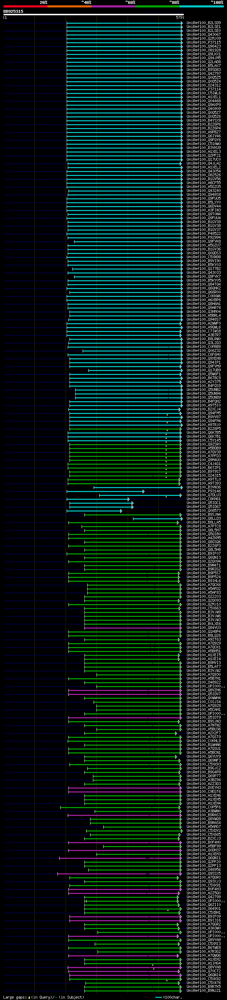Select hit label UniRef100_P37115

tap(204, 42)
